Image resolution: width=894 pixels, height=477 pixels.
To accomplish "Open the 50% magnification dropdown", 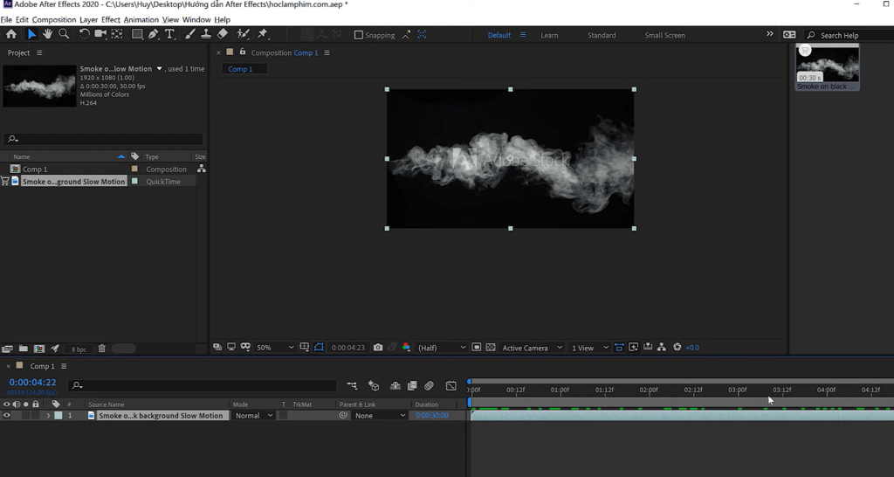I will pyautogui.click(x=275, y=348).
